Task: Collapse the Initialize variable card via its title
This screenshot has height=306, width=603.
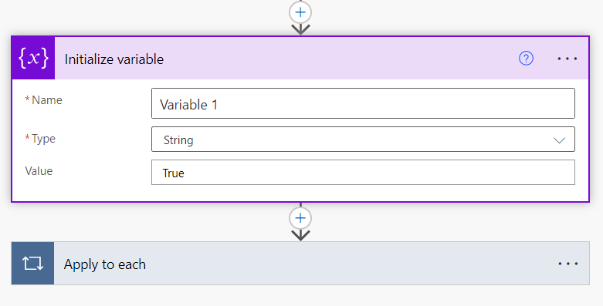Action: tap(114, 59)
